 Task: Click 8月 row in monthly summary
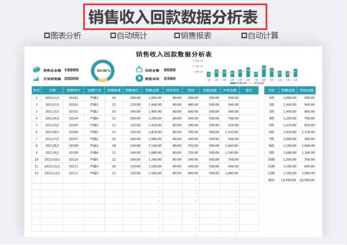290,146
